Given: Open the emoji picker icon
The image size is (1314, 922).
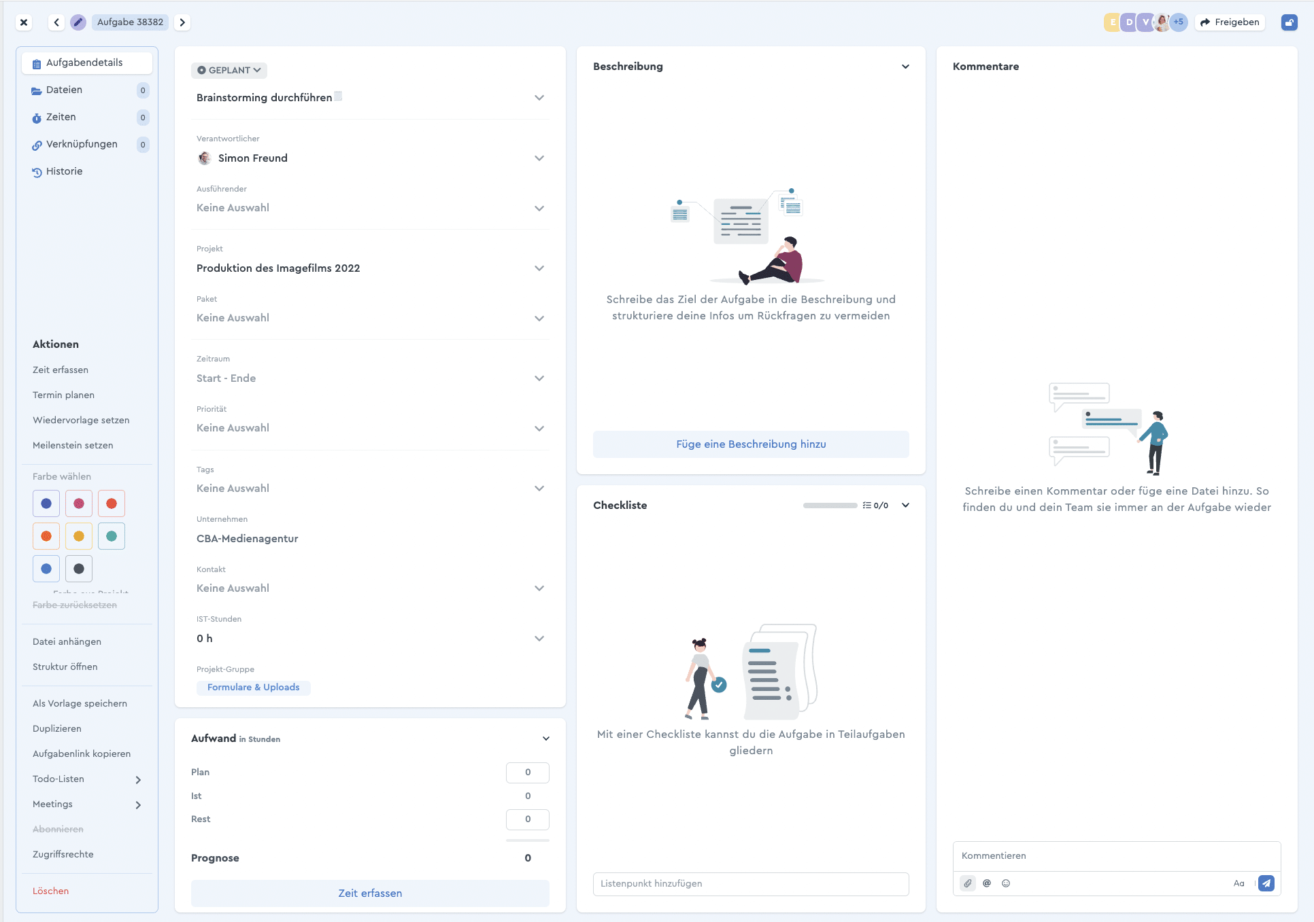Looking at the screenshot, I should [x=1006, y=883].
